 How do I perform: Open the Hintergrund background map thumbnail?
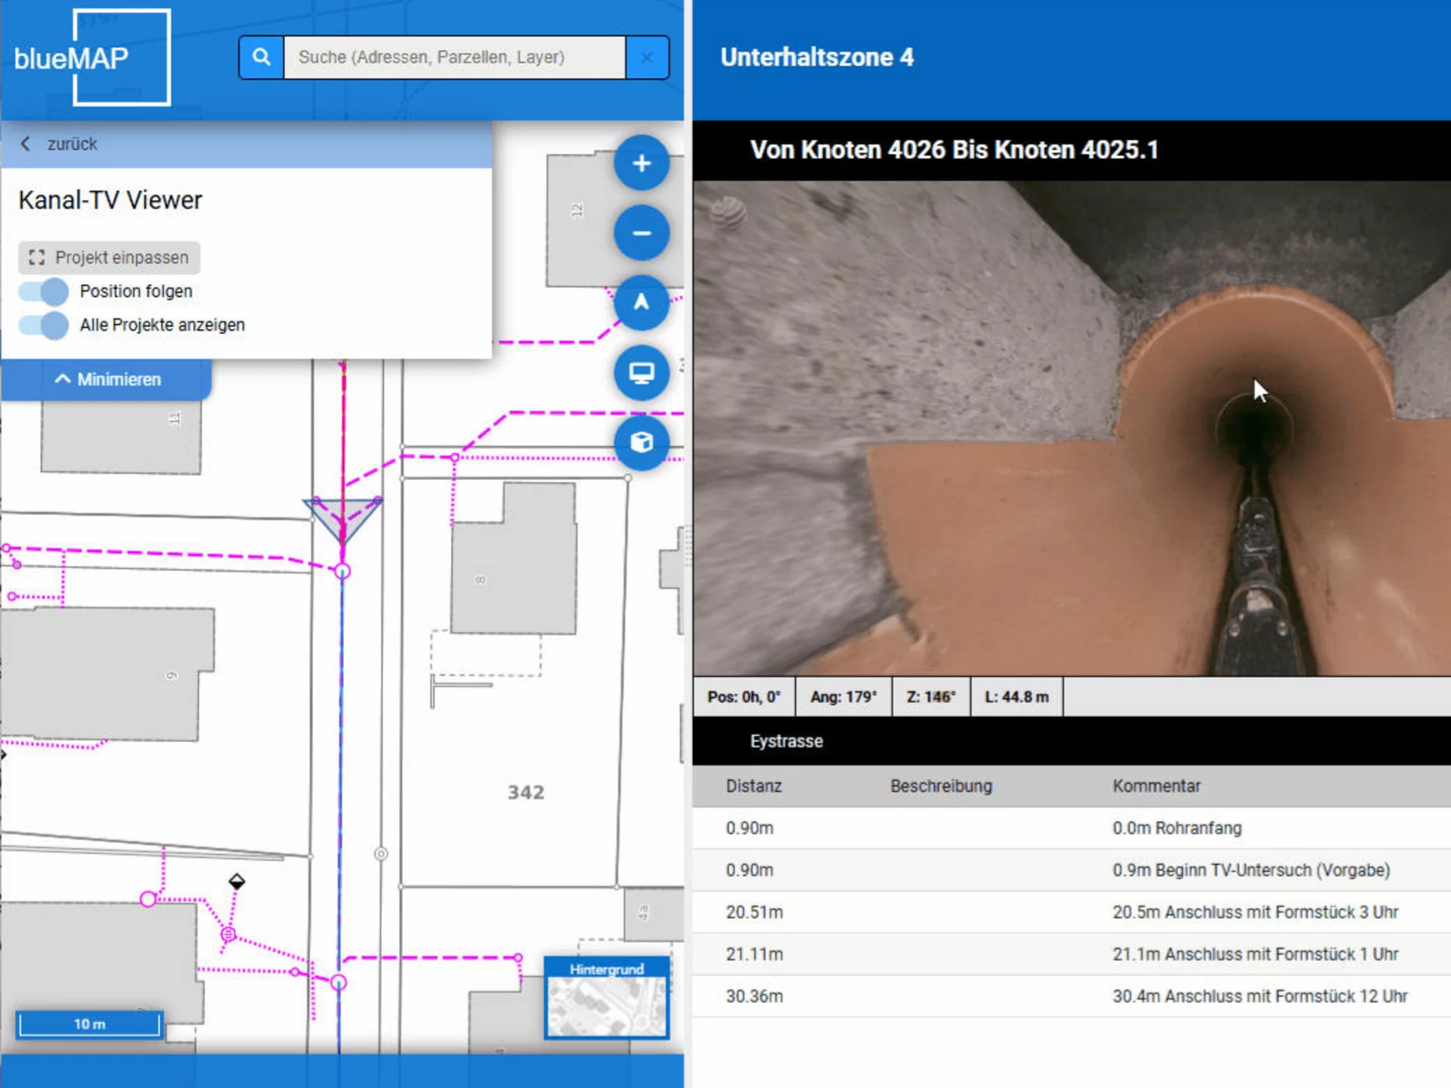pyautogui.click(x=607, y=998)
